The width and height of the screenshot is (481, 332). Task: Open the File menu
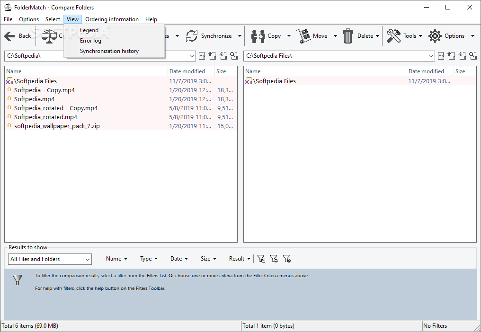click(8, 19)
